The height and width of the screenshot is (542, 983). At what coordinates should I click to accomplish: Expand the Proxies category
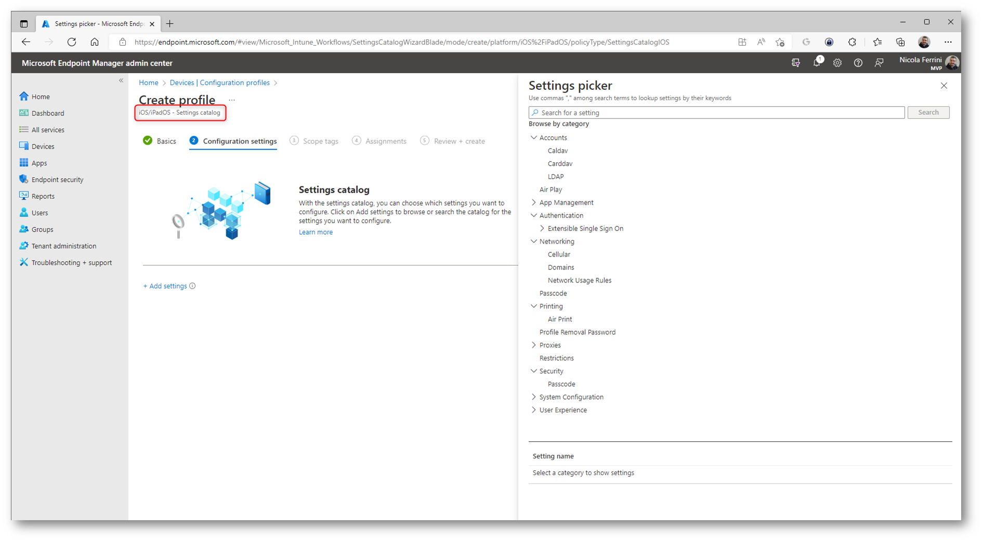[x=534, y=345]
